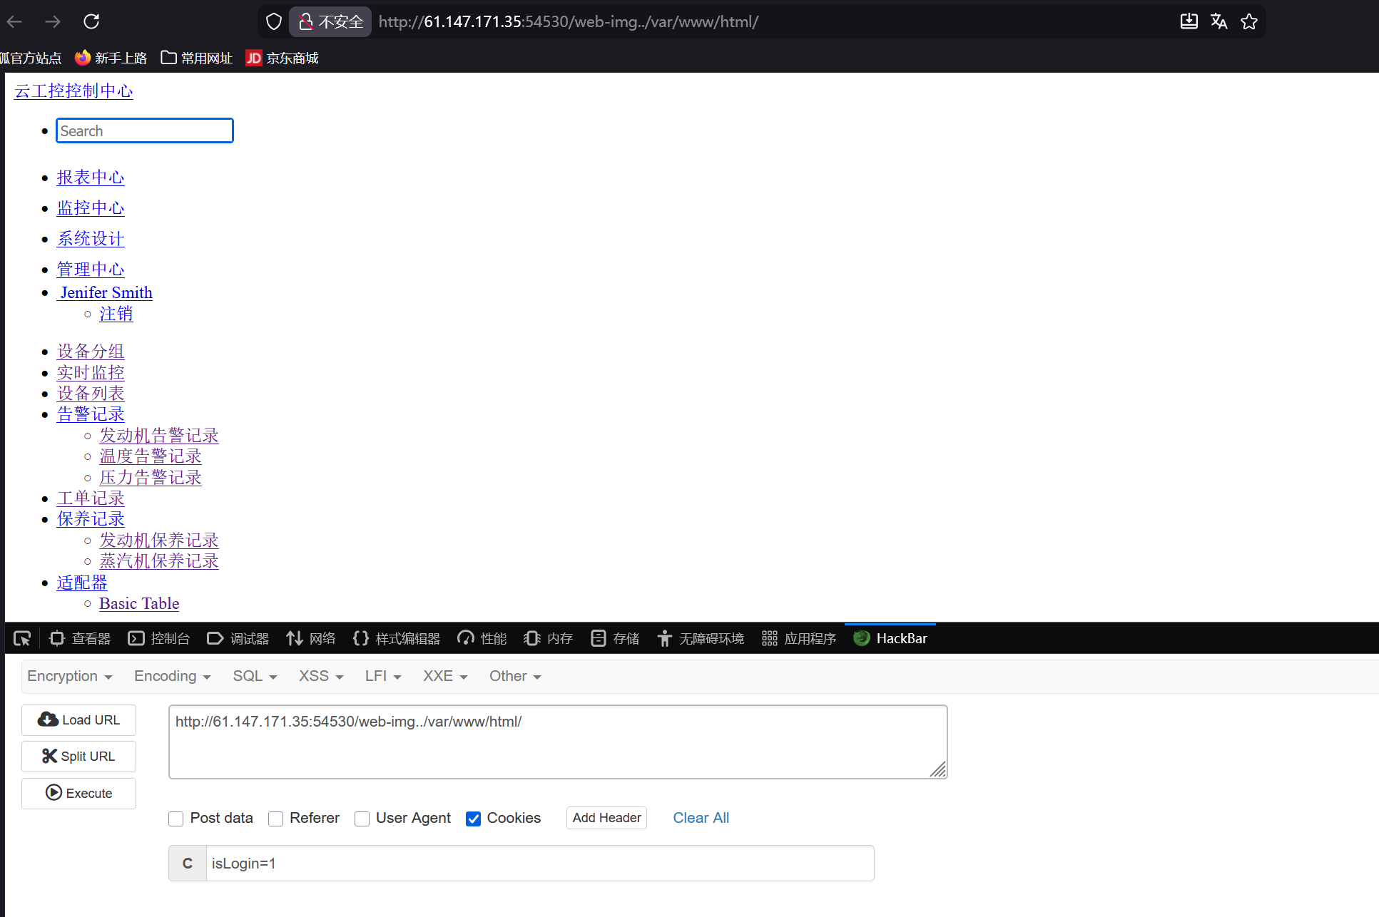
Task: Open the JD 京东商城 bookmark
Action: pos(282,58)
